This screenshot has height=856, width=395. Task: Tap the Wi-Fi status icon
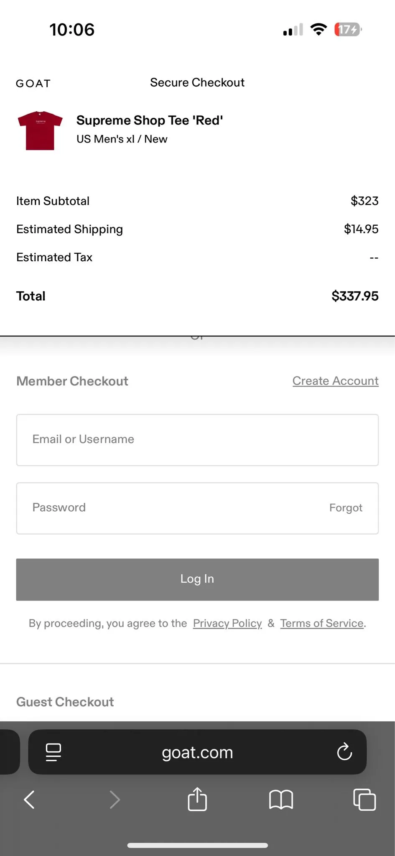click(x=319, y=30)
